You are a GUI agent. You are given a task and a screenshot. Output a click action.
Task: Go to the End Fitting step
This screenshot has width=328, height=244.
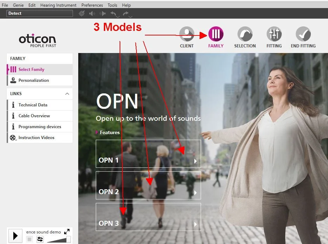pyautogui.click(x=303, y=37)
